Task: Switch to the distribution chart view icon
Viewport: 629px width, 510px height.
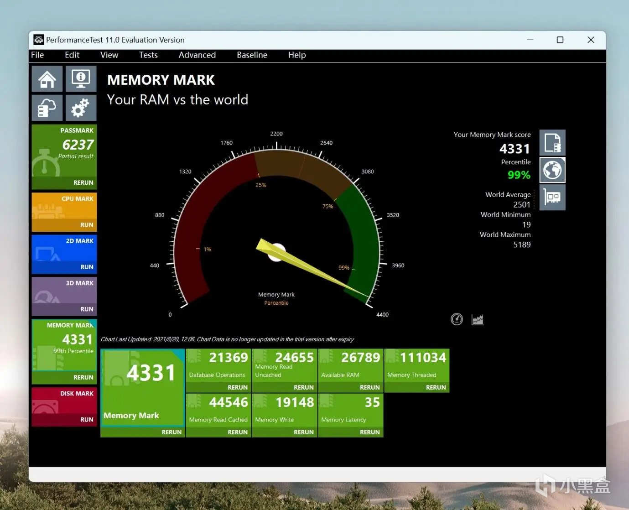Action: [x=478, y=319]
